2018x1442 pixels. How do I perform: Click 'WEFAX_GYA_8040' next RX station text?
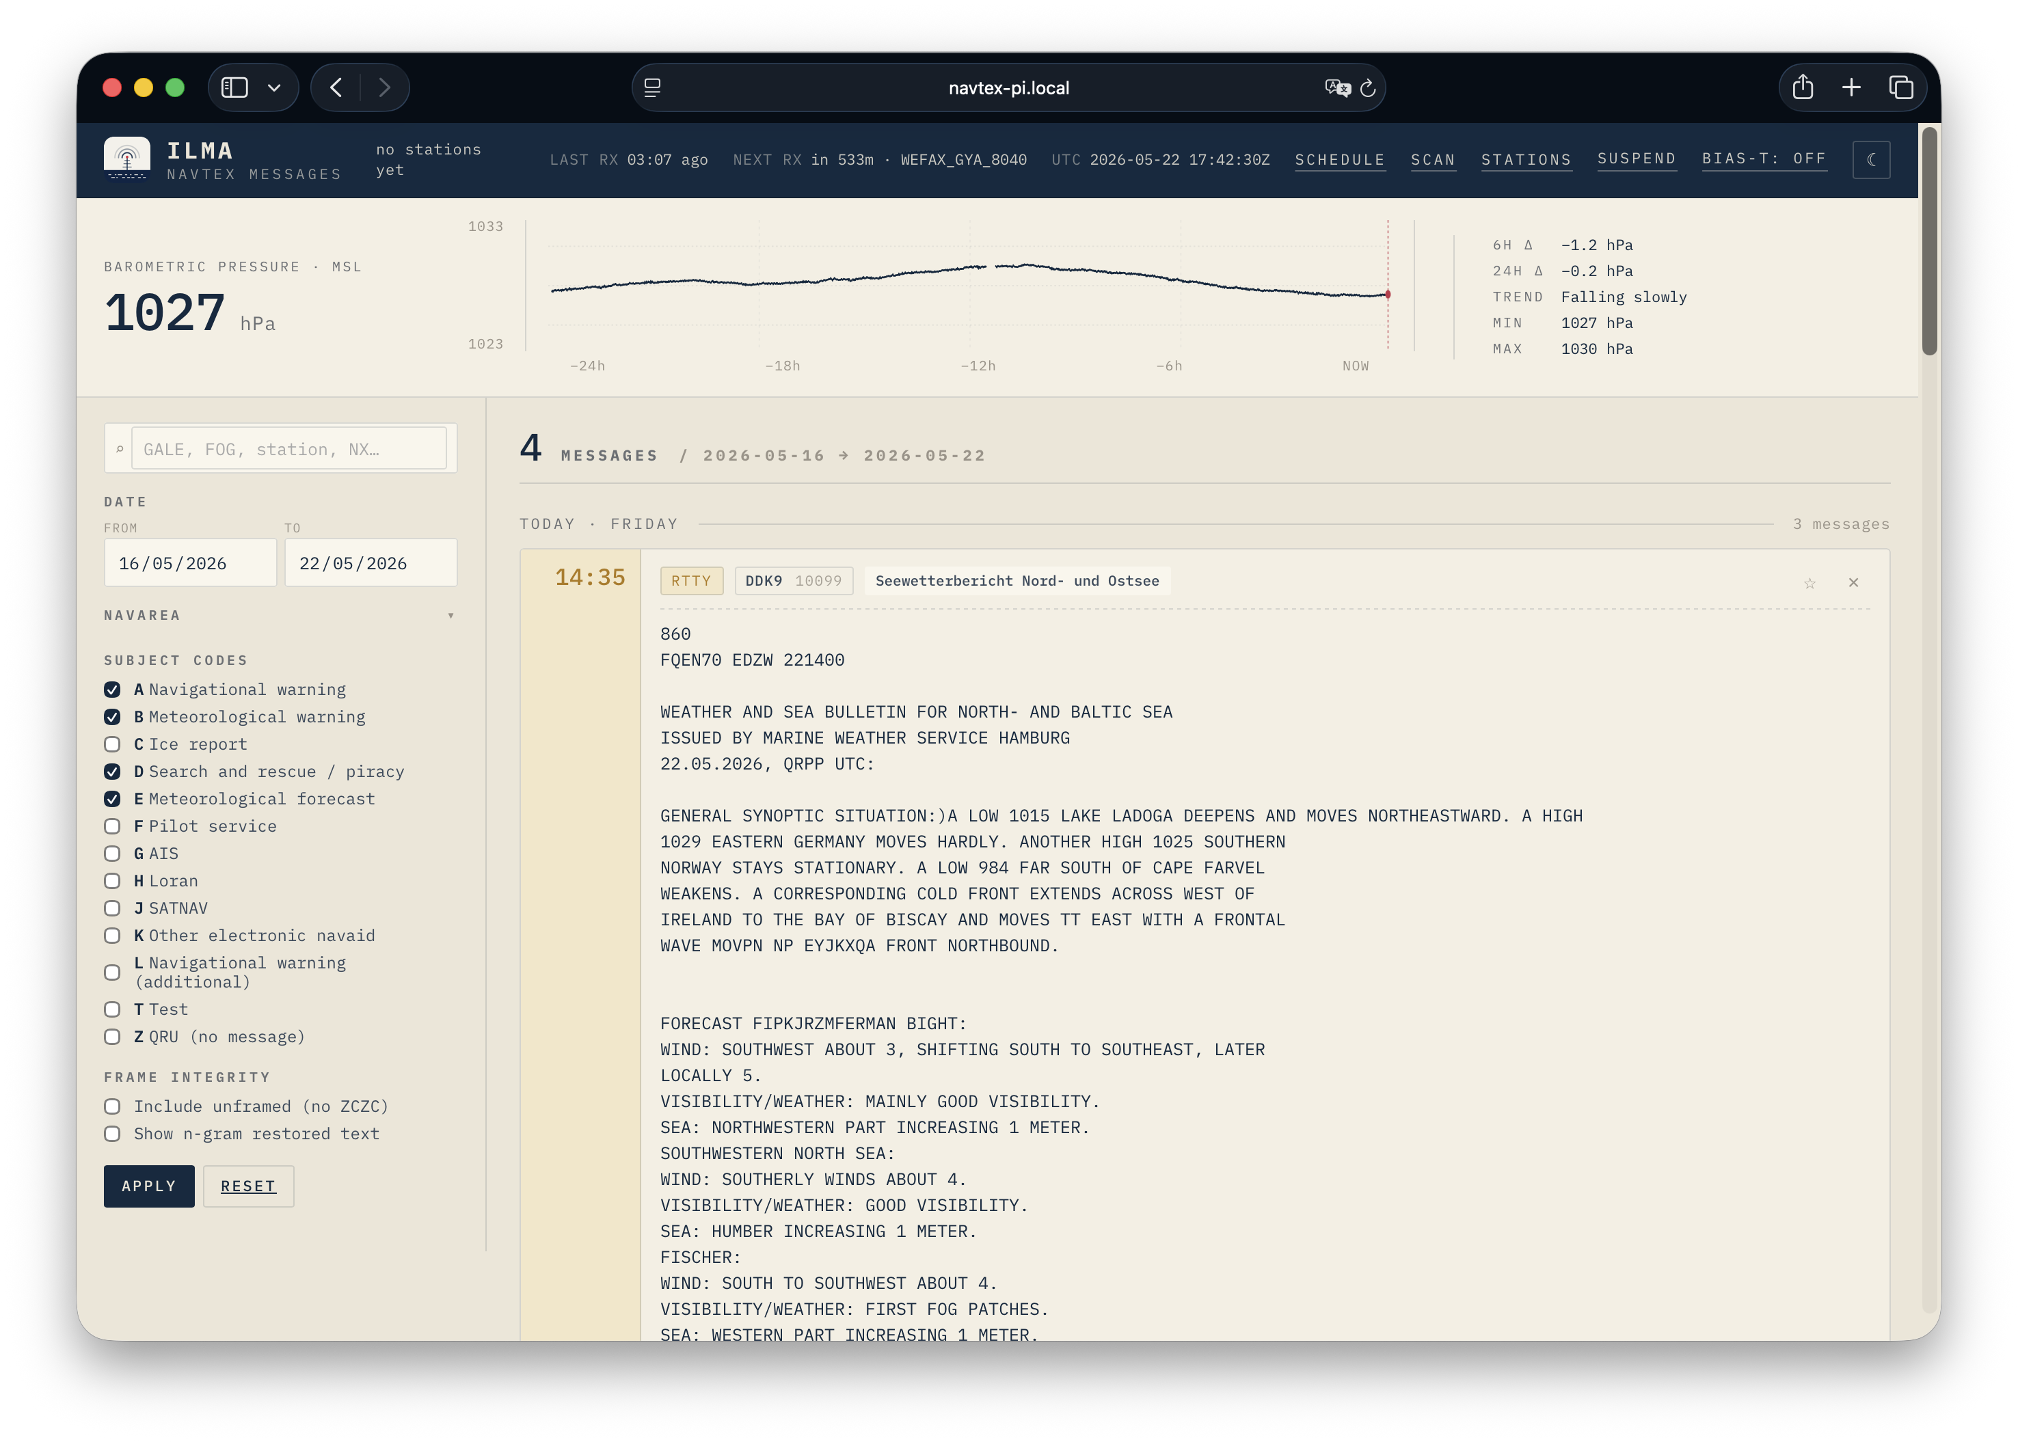point(964,160)
